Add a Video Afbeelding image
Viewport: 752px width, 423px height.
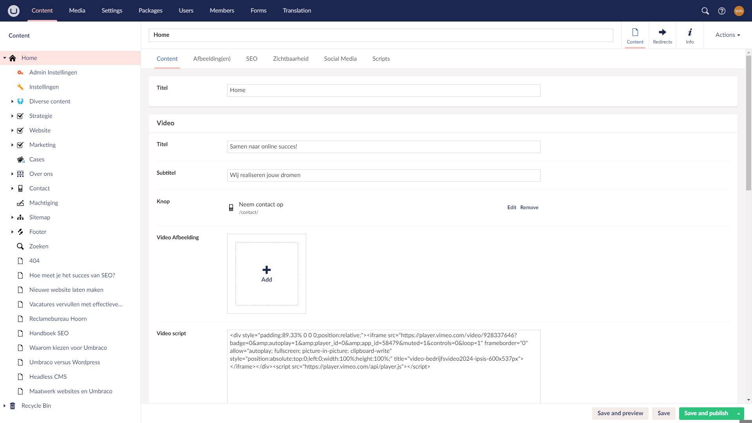pyautogui.click(x=266, y=274)
